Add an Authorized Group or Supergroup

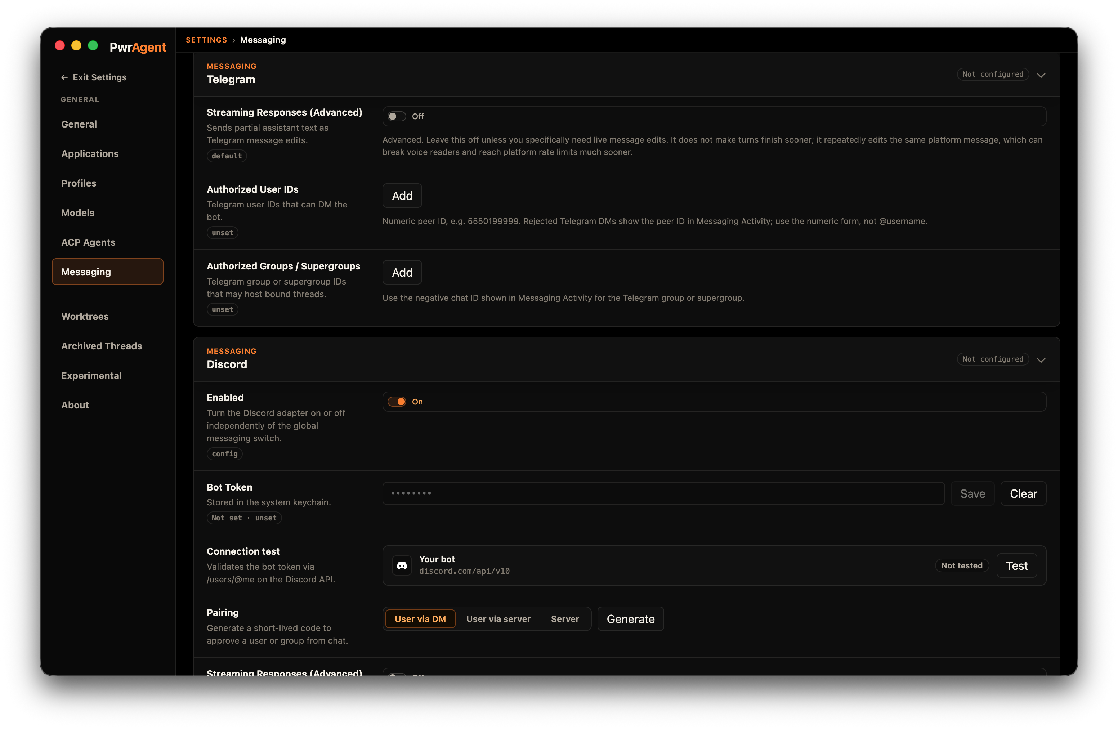point(402,272)
